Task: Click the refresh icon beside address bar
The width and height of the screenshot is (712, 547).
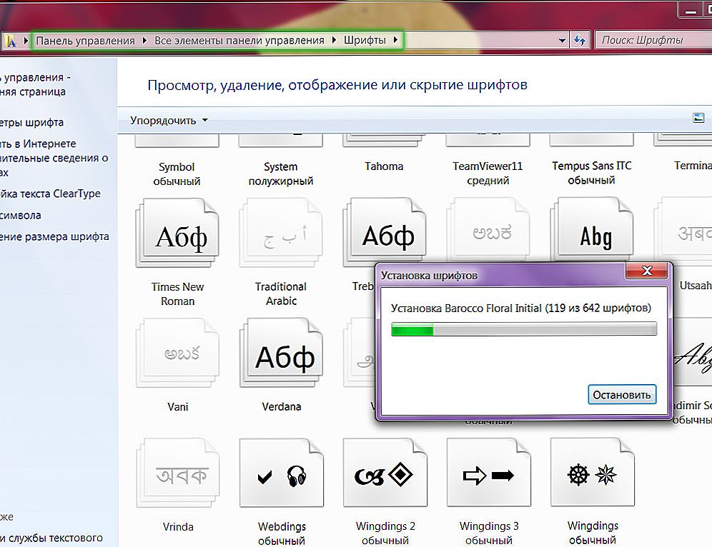Action: click(580, 41)
